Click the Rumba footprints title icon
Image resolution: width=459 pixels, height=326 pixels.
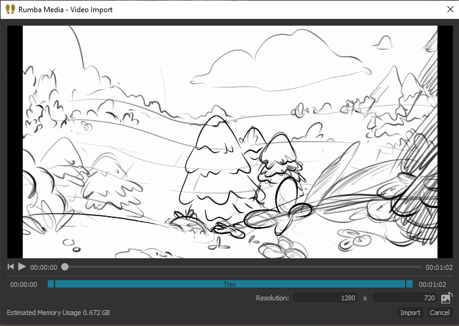pos(10,9)
